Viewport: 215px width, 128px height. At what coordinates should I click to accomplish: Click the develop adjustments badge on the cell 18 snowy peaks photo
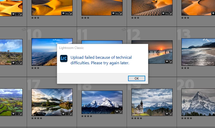[121, 112]
